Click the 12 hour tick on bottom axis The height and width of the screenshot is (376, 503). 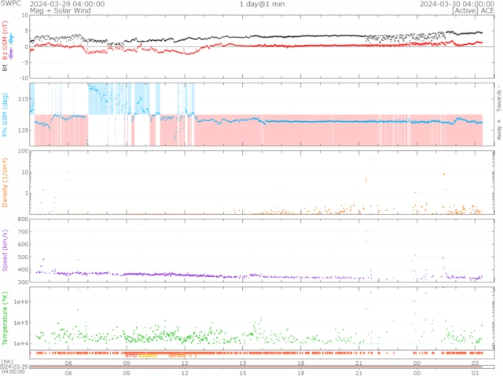click(185, 364)
